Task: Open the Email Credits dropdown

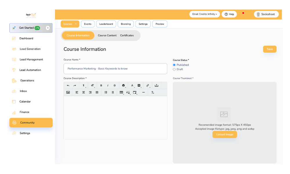Action: (204, 14)
